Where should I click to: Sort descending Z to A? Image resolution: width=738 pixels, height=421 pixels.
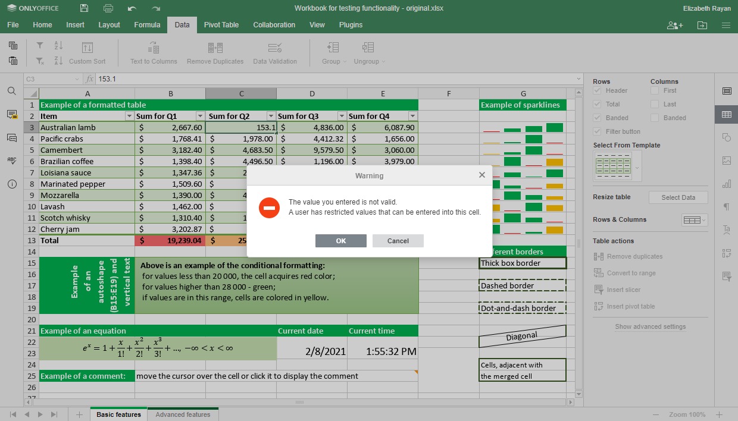coord(58,61)
